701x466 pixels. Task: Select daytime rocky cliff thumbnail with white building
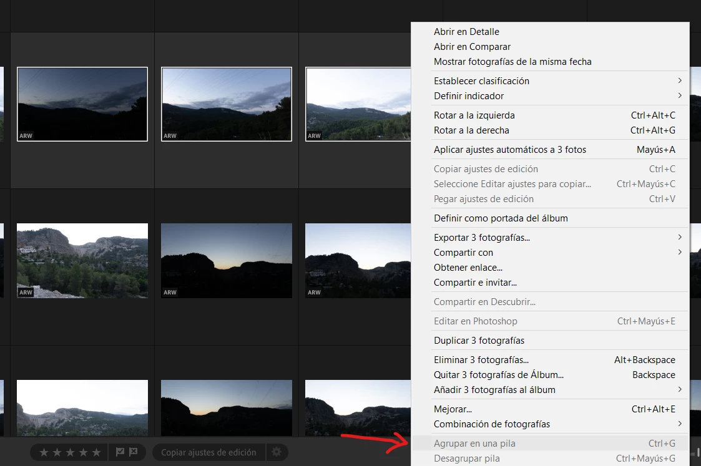[82, 261]
